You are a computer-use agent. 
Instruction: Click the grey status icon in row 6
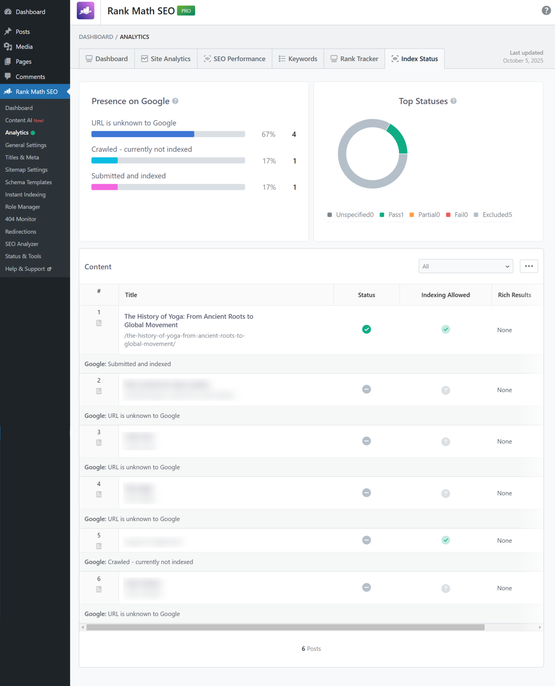coord(366,587)
